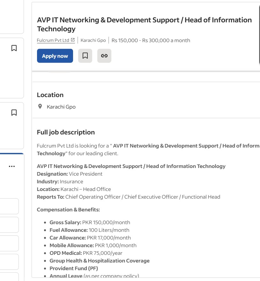Copy the job link using the chain icon
Screen dimensions: 260x281
104,56
